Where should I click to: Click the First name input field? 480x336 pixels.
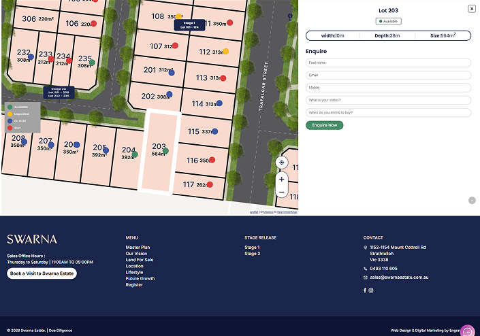click(x=388, y=63)
